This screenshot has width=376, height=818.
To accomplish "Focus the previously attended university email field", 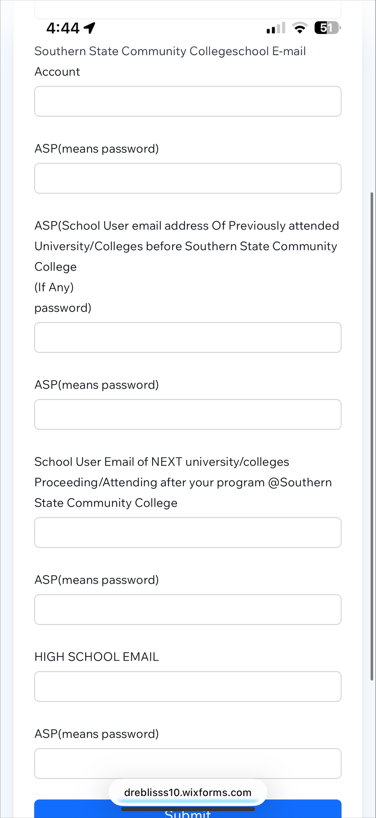I will pyautogui.click(x=188, y=337).
